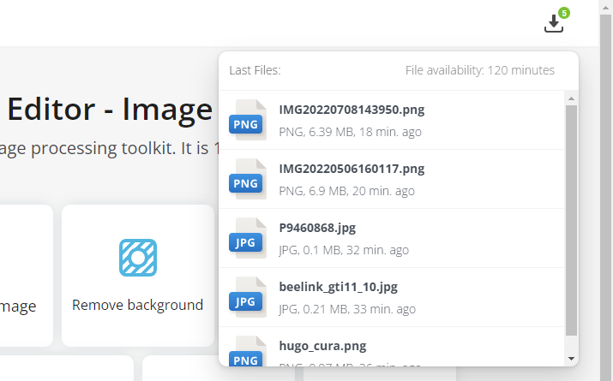Open the downloads icon with badge
The width and height of the screenshot is (613, 381).
(554, 23)
